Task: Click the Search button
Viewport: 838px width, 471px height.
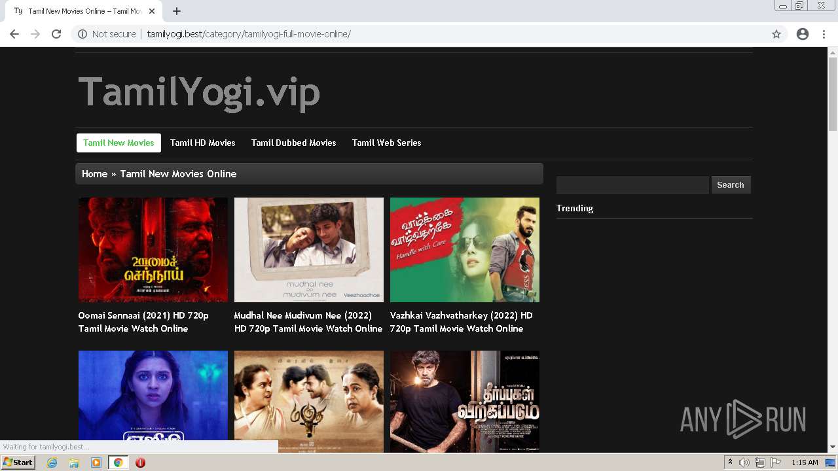Action: [x=731, y=185]
